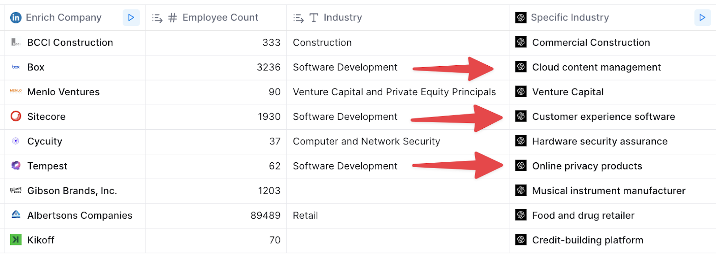This screenshot has width=716, height=262.
Task: Select the Cloud content management cell
Action: pos(613,68)
